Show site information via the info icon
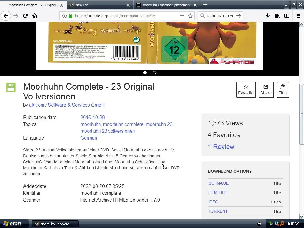The width and height of the screenshot is (304, 228). pyautogui.click(x=64, y=16)
